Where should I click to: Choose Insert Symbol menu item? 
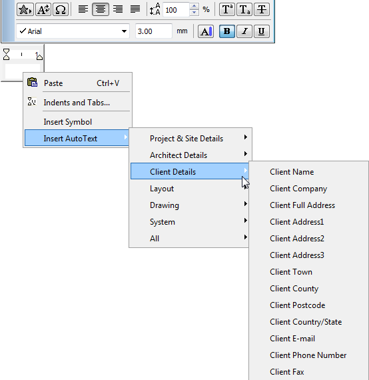(x=77, y=121)
